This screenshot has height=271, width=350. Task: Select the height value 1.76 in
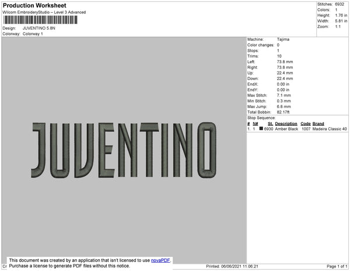point(341,15)
